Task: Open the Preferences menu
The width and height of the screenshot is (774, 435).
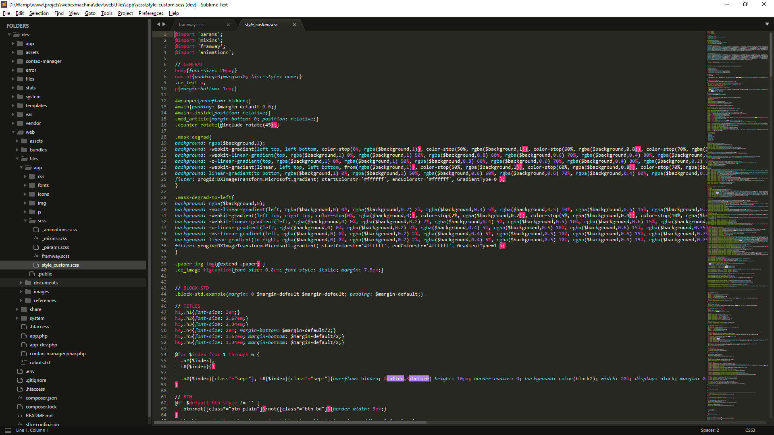Action: click(x=151, y=13)
